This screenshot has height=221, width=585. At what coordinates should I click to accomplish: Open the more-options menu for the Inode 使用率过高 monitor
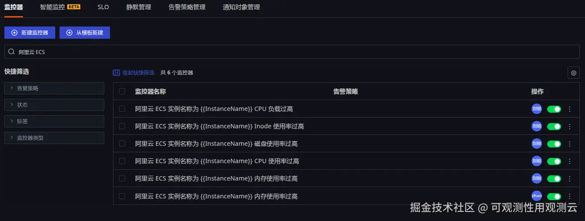pos(570,127)
